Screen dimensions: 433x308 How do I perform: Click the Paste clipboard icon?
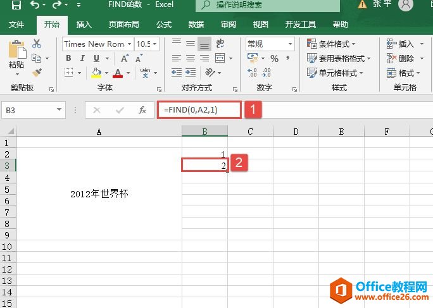[x=17, y=49]
